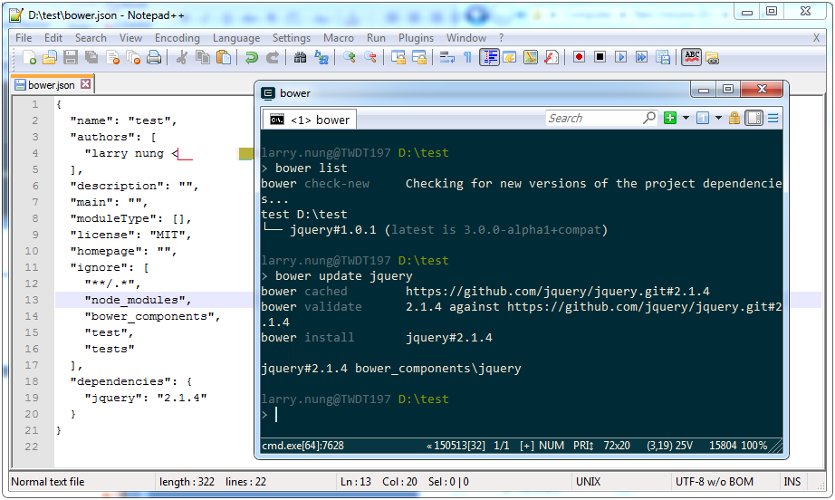
Task: Click the Zoom In magnifier icon
Action: click(350, 57)
